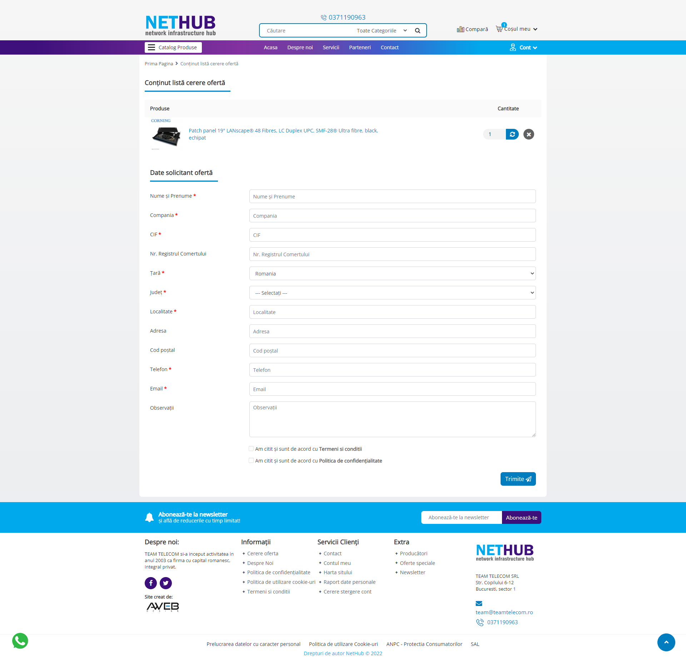The height and width of the screenshot is (662, 686).
Task: Accept the Termeni si conditii checkbox
Action: [x=251, y=449]
